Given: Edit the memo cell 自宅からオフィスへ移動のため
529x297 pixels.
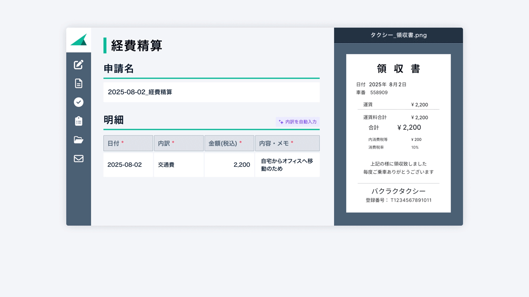Looking at the screenshot, I should (287, 165).
